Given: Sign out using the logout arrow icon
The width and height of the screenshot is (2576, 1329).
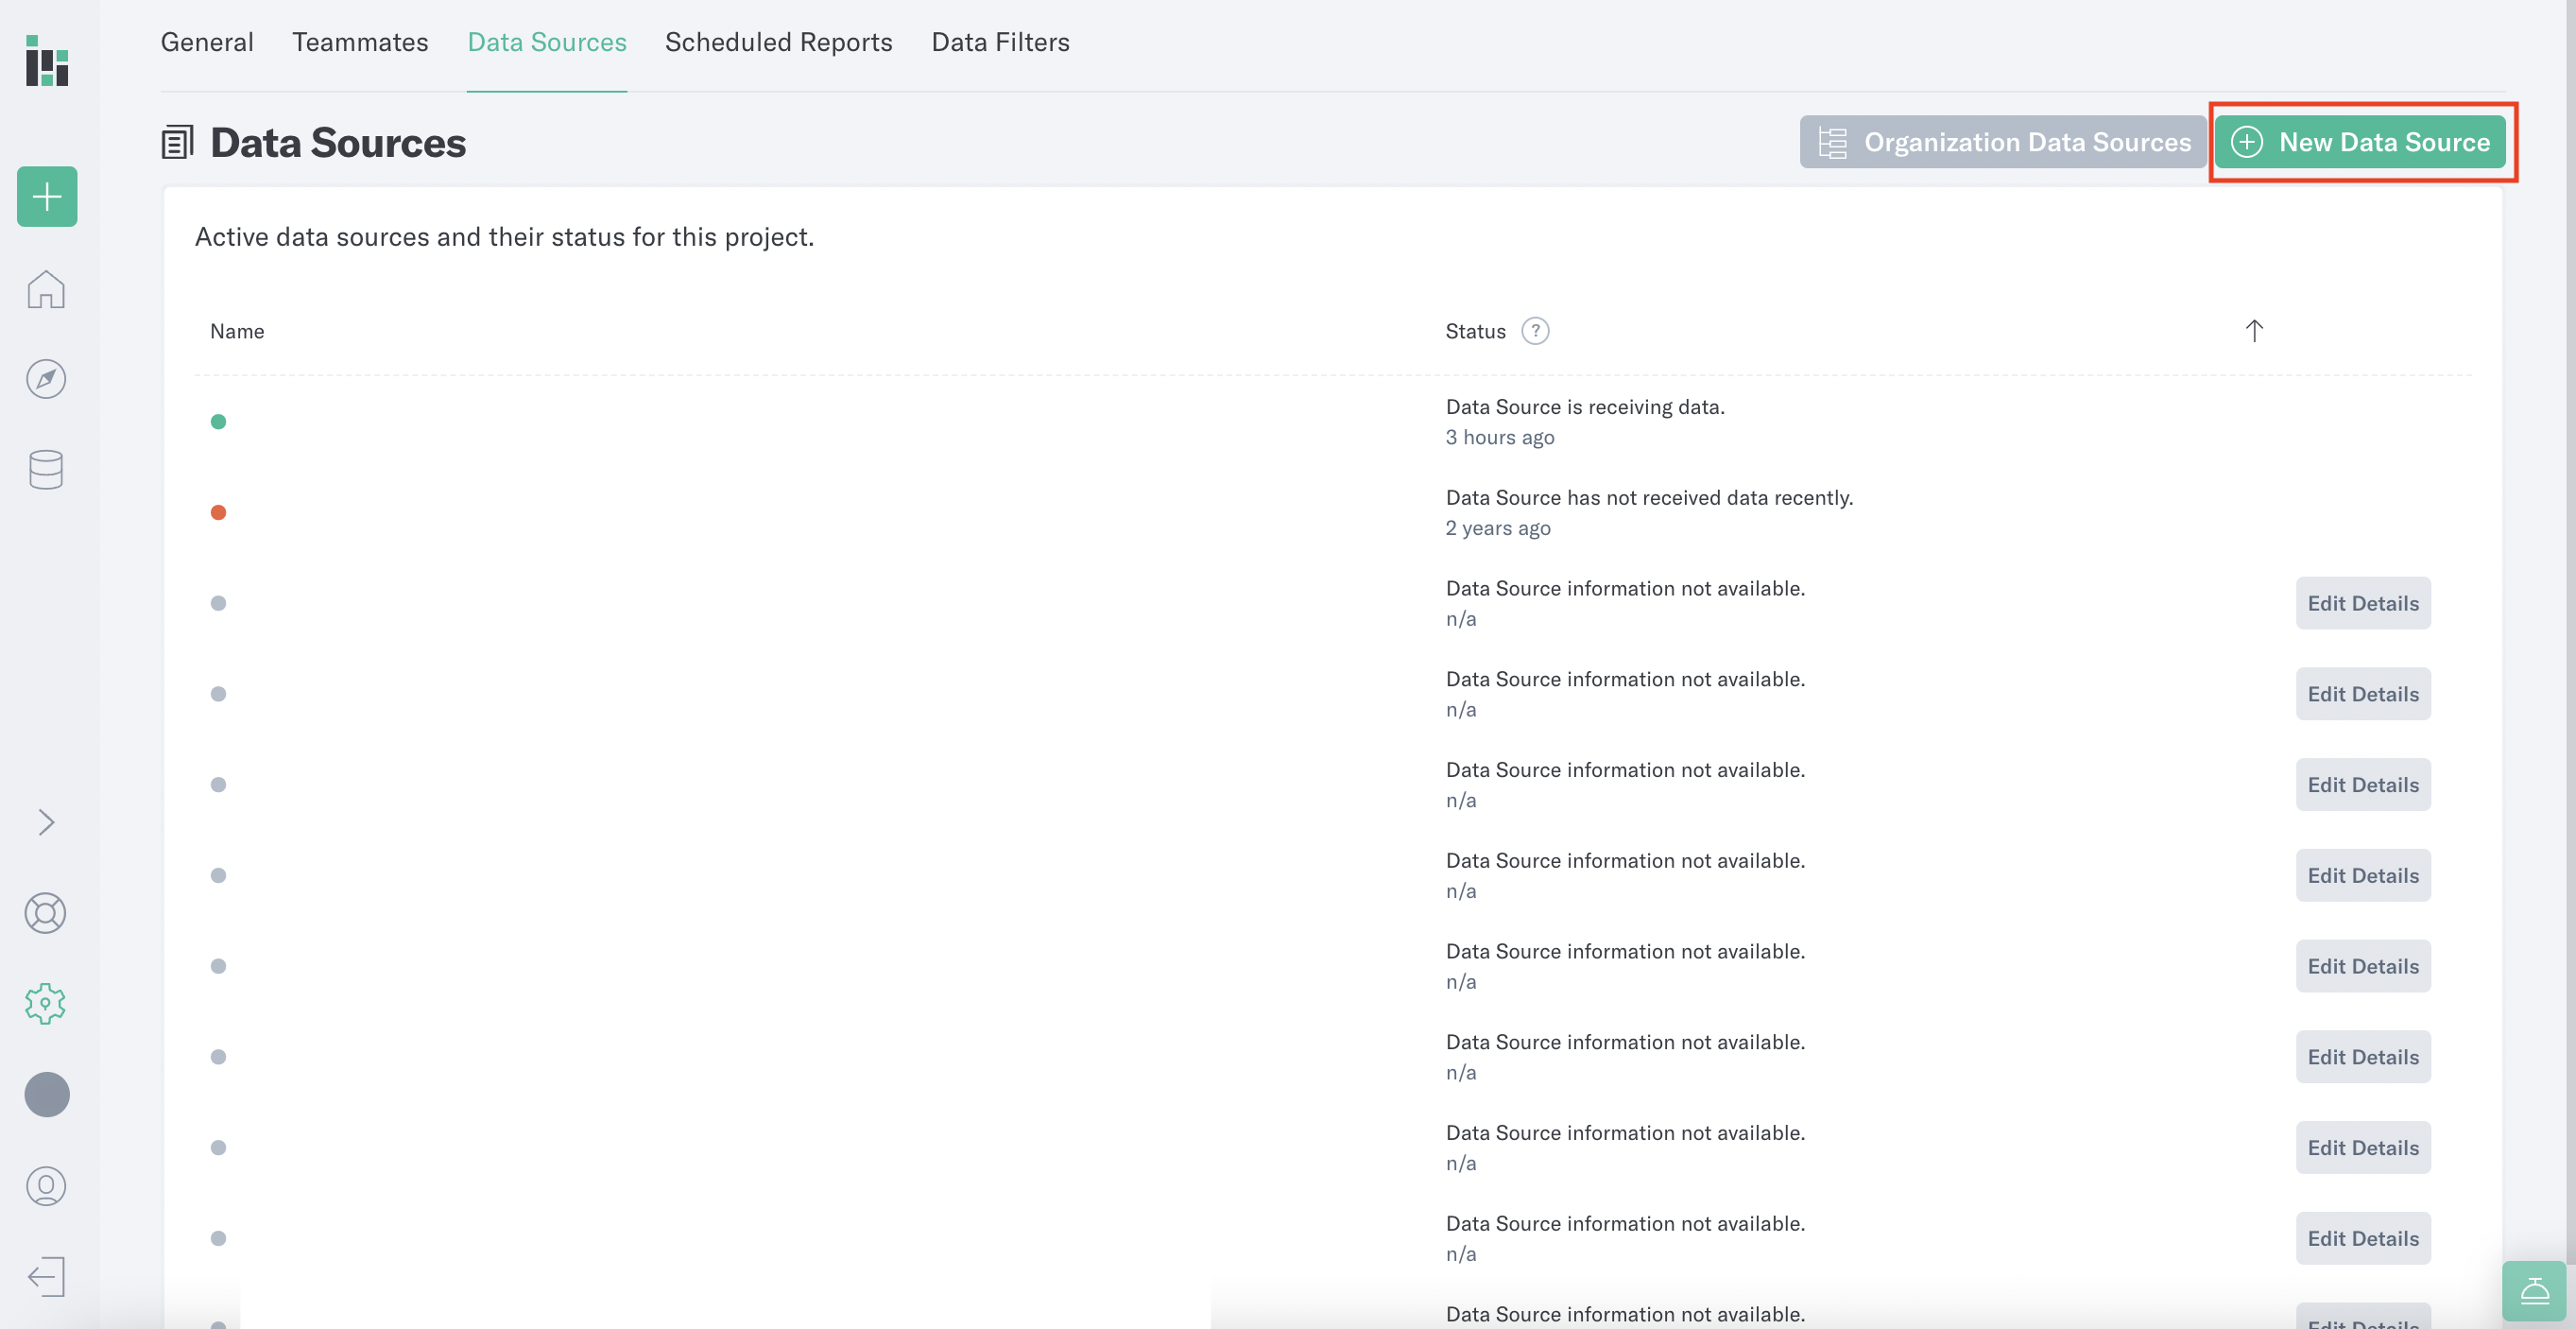Looking at the screenshot, I should pyautogui.click(x=46, y=1276).
